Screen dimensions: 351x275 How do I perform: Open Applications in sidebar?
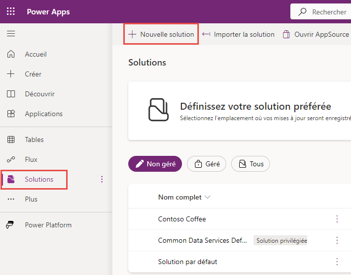pos(44,114)
